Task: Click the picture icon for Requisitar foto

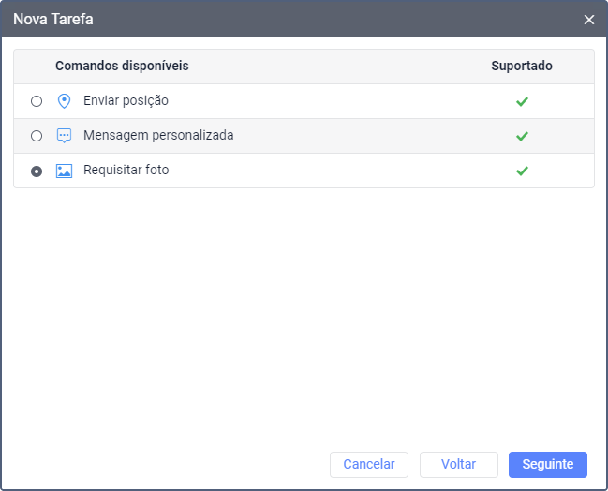Action: point(64,171)
